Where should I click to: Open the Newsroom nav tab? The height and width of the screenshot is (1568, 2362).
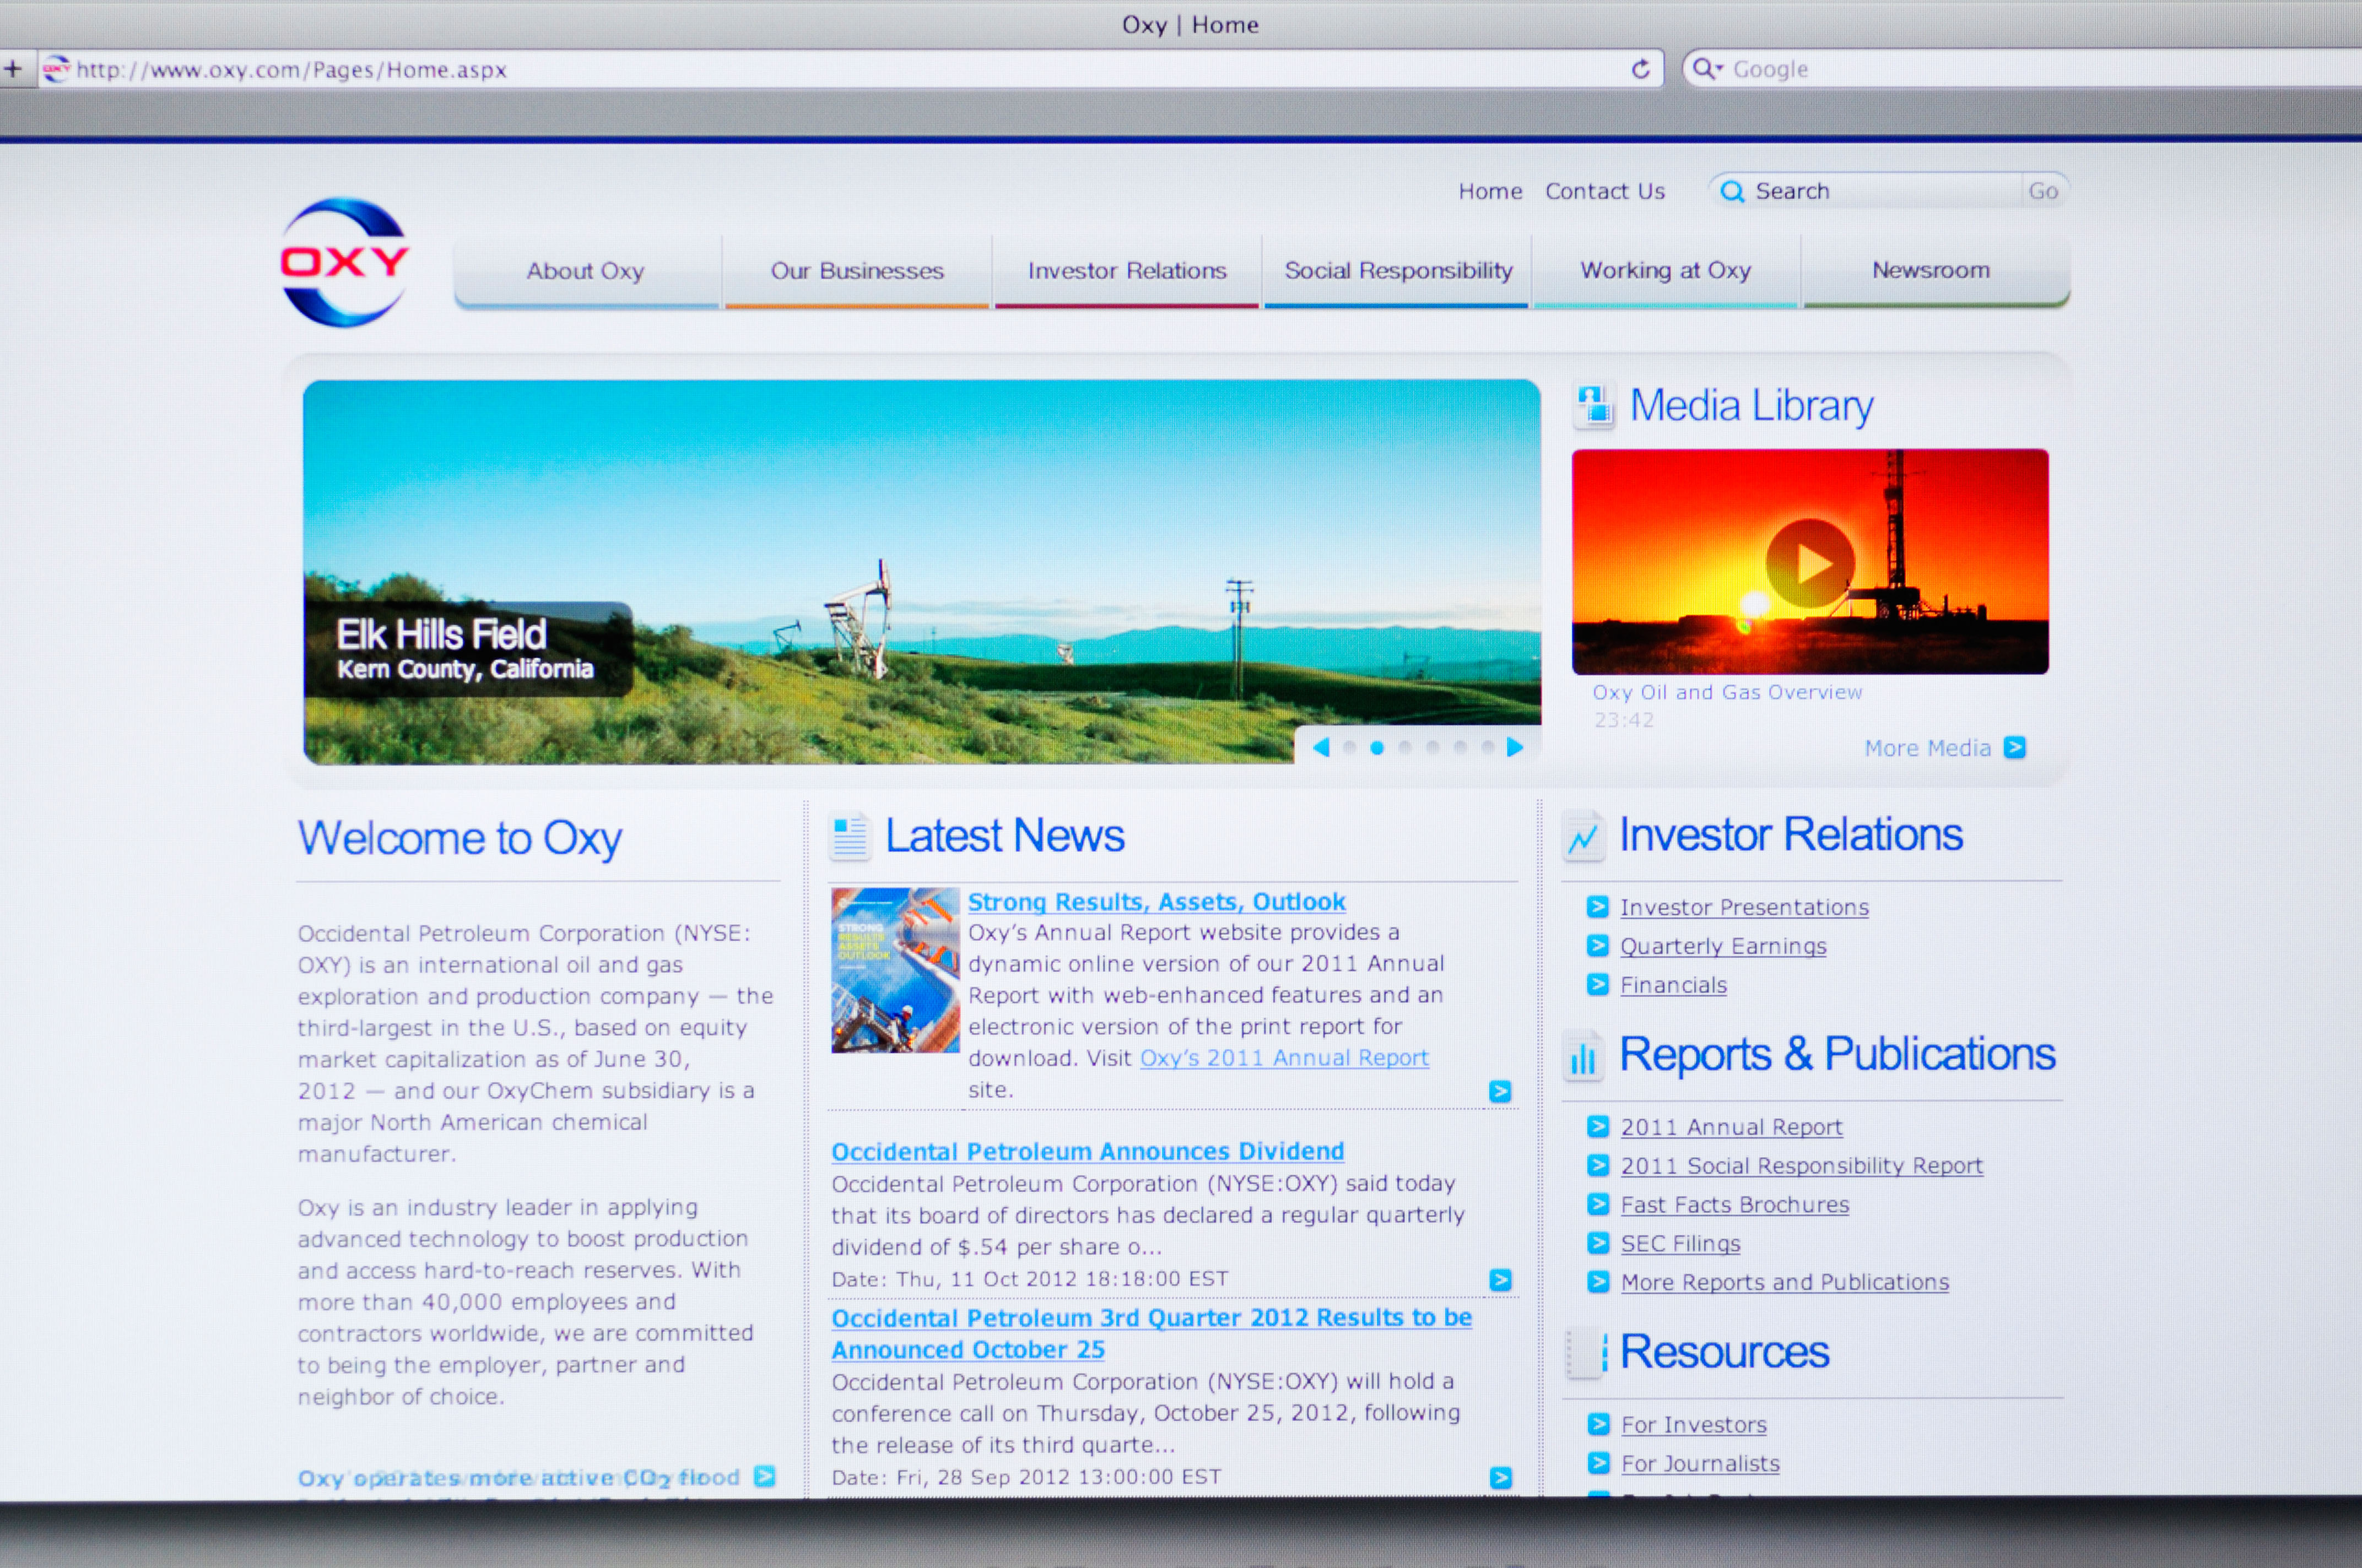[1930, 270]
